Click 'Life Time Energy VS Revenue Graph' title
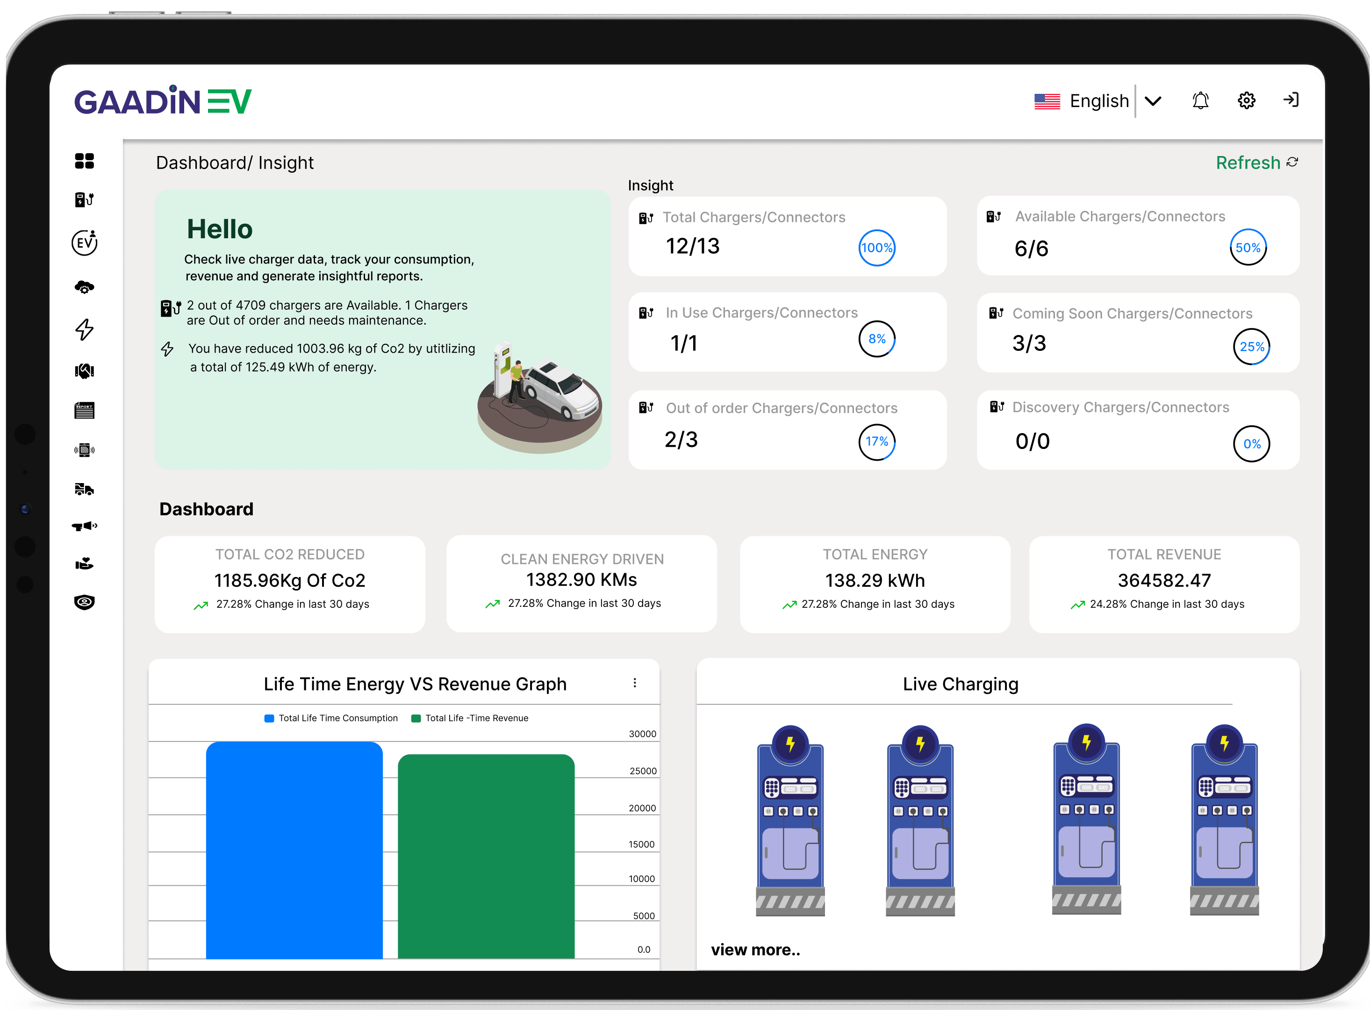The width and height of the screenshot is (1370, 1010). coord(415,684)
